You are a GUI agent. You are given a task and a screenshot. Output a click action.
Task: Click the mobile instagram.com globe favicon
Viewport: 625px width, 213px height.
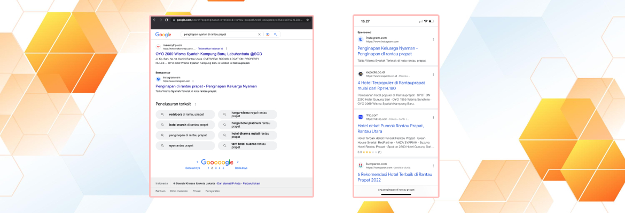pos(361,39)
